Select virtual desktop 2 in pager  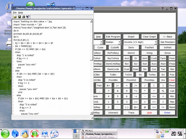(x=76, y=136)
